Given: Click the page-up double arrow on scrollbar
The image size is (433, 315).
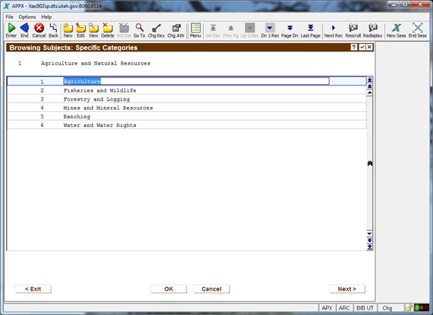Looking at the screenshot, I should [x=369, y=87].
